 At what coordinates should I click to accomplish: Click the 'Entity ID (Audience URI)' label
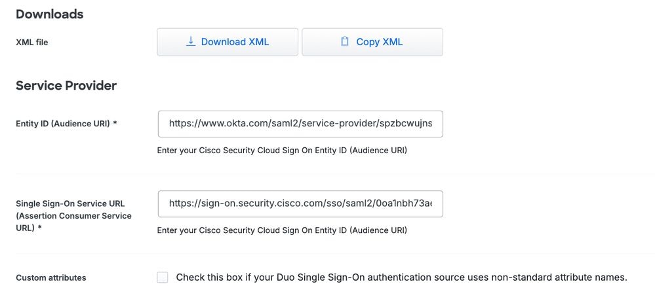coord(62,123)
